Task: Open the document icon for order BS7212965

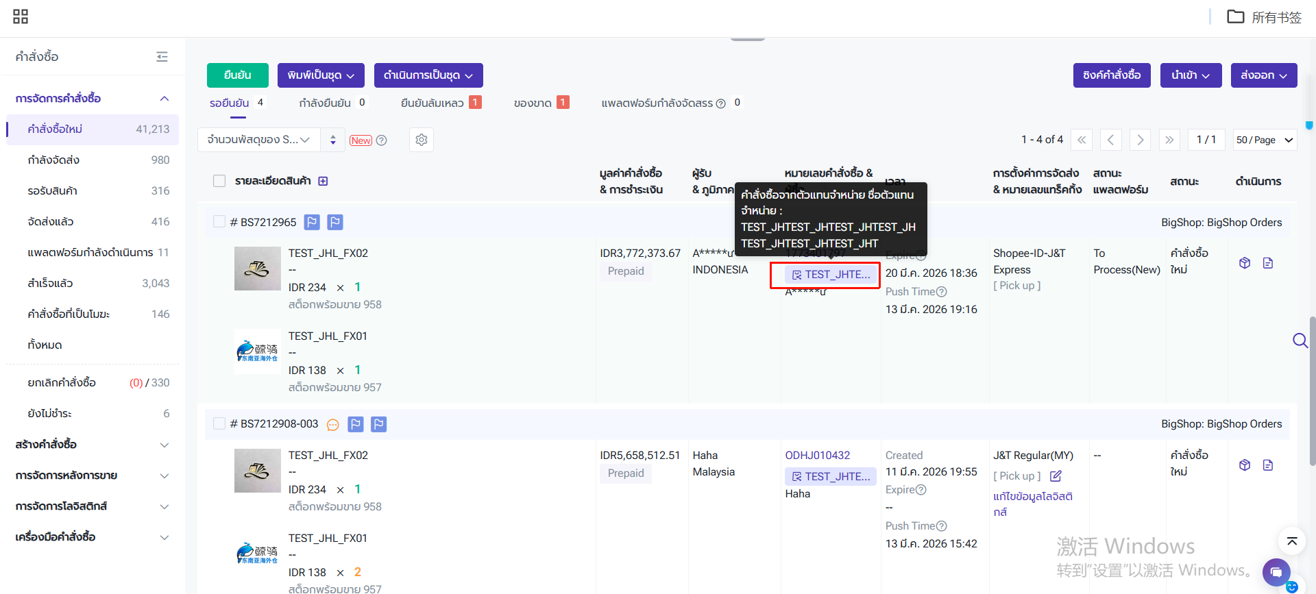Action: point(1268,263)
